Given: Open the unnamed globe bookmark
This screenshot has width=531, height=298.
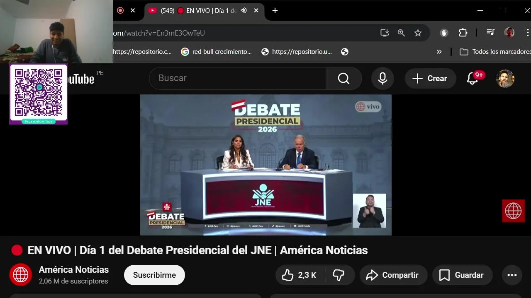Looking at the screenshot, I should (344, 52).
